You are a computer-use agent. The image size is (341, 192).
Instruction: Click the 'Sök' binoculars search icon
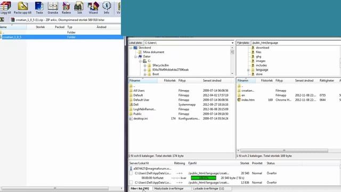click(79, 6)
